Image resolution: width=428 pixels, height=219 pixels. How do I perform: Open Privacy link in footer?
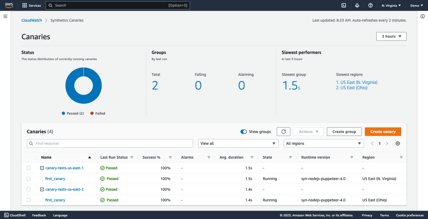367,215
